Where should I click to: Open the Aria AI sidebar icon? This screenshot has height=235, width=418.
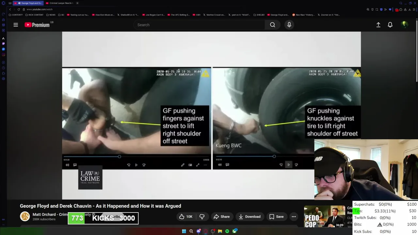tap(3, 38)
